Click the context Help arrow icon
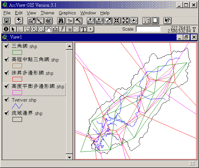The image size is (199, 168). click(167, 21)
